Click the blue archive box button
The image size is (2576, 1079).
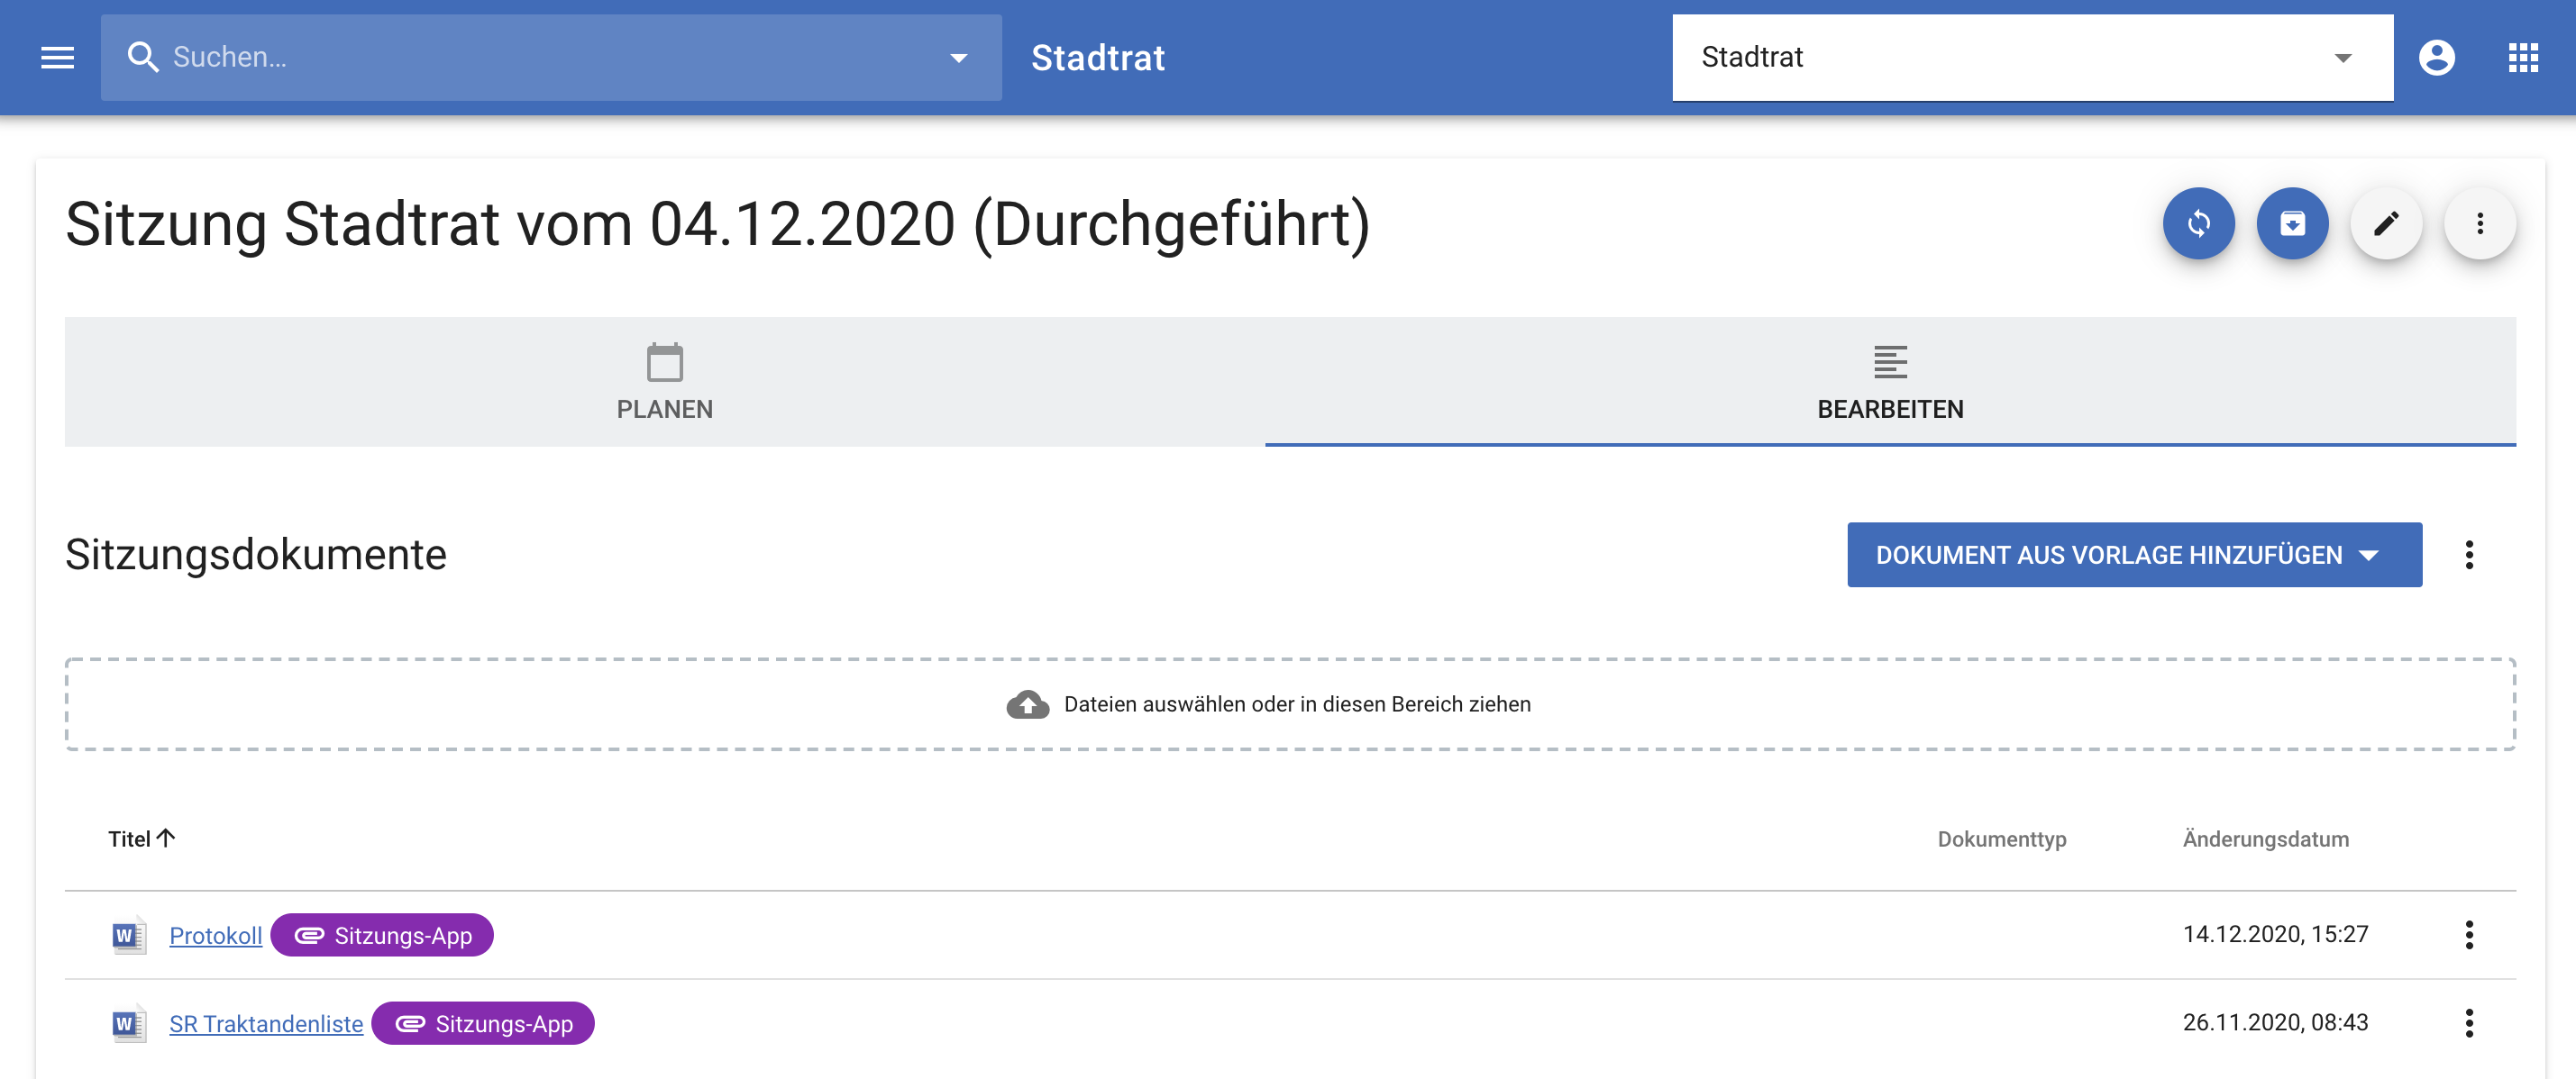click(x=2292, y=223)
